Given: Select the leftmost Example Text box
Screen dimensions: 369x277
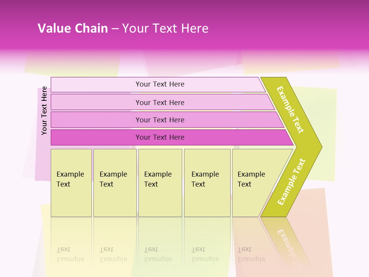Looking at the screenshot, I should [71, 183].
